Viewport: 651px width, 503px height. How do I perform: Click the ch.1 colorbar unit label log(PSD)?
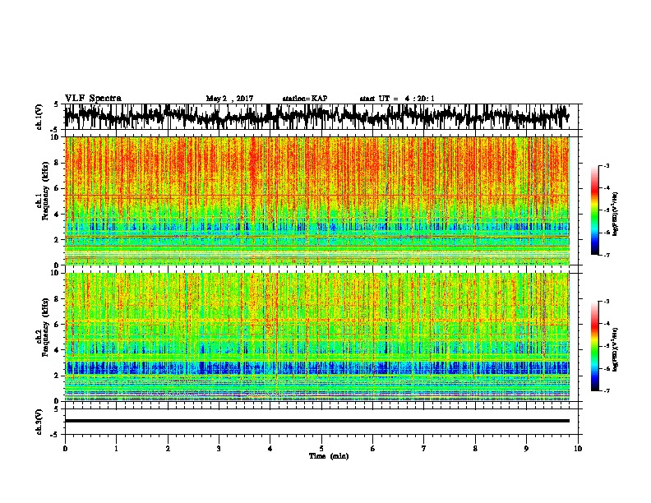(x=616, y=215)
